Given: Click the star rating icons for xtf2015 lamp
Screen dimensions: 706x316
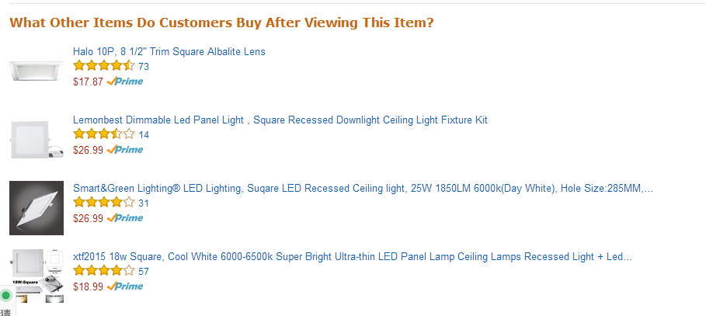Looking at the screenshot, I should (103, 271).
